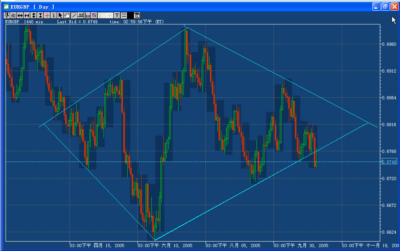Click the 0.6672 price axis label
This screenshot has height=251, width=400.
point(389,205)
